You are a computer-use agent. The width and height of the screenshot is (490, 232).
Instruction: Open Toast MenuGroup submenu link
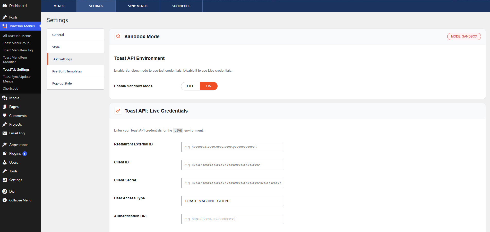[x=16, y=43]
